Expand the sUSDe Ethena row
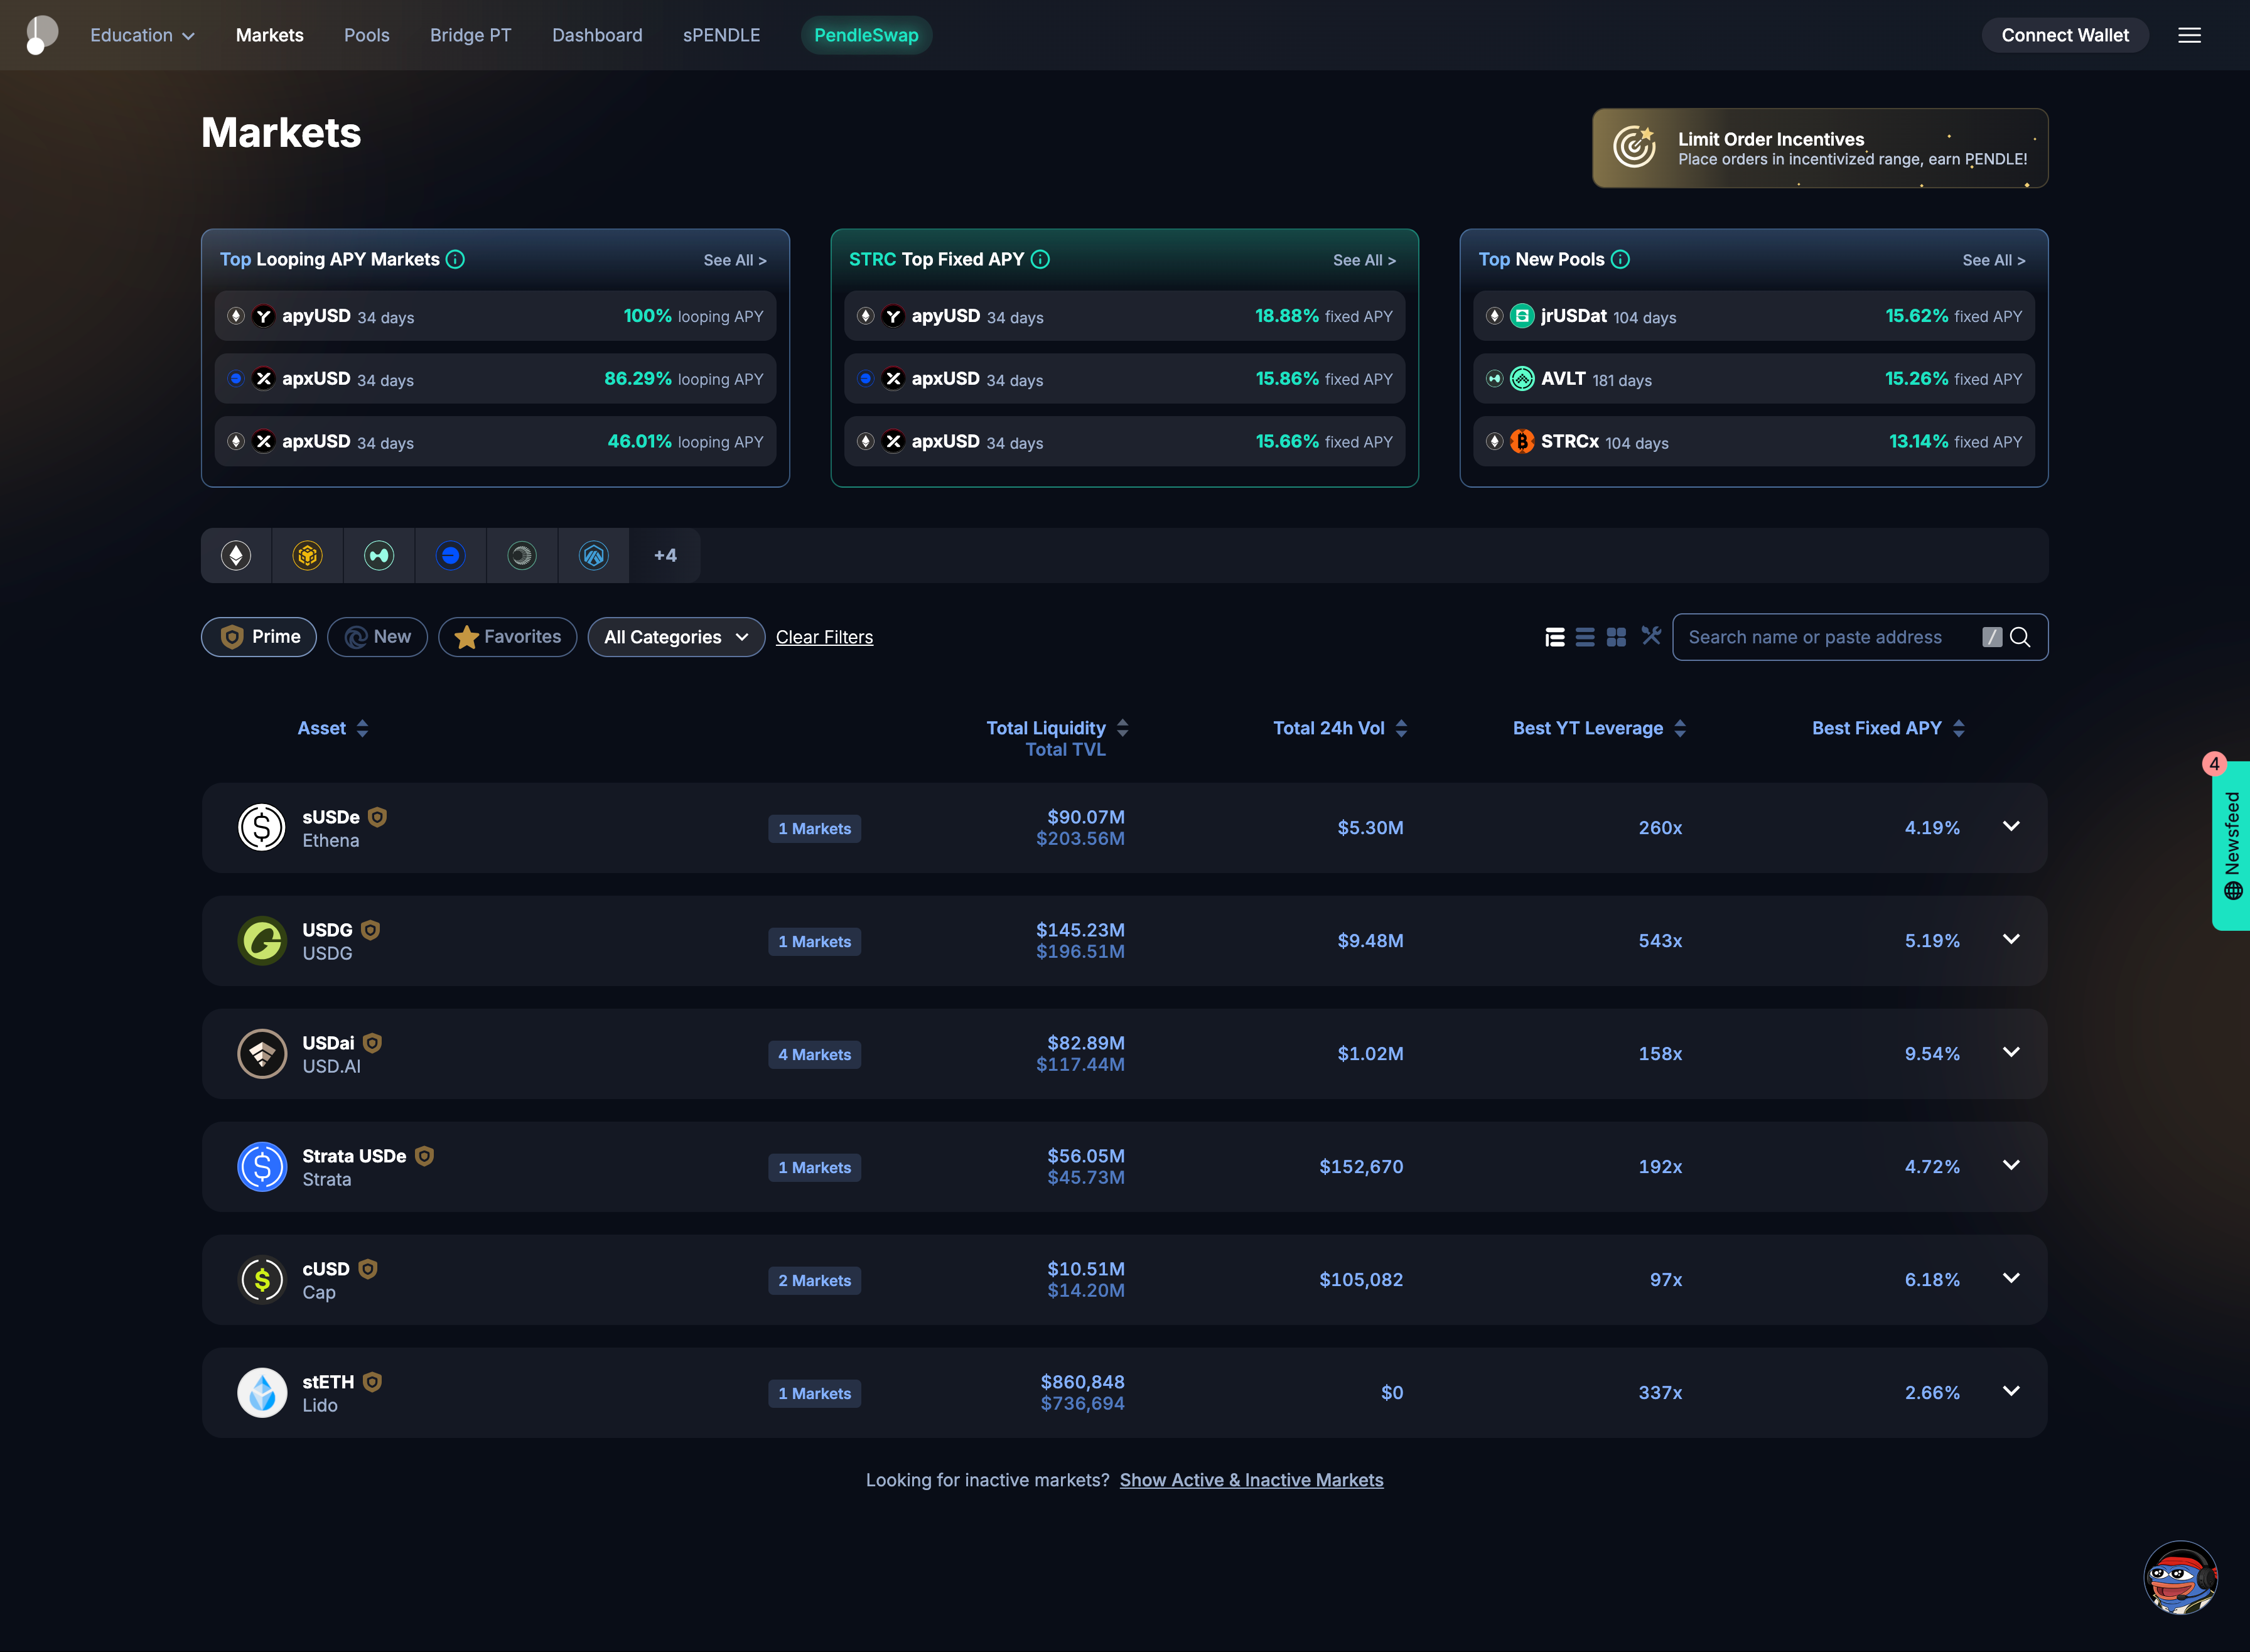 click(2011, 826)
